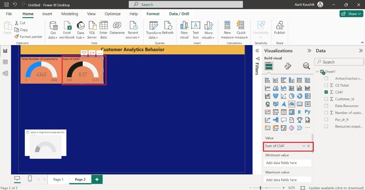The image size is (365, 190).
Task: Click Update available status link
Action: tap(336, 187)
